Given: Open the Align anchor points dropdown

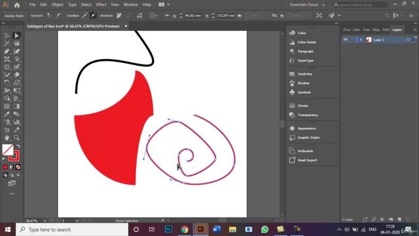Looking at the screenshot, I should tap(153, 16).
